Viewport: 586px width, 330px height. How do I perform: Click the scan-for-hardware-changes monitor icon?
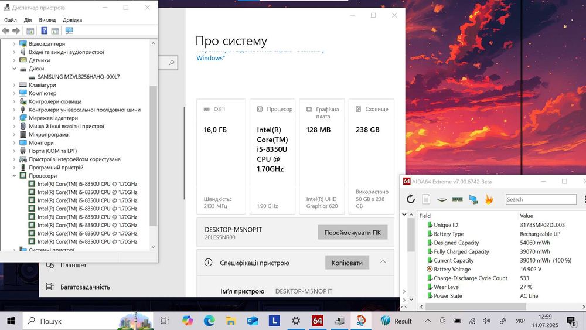pyautogui.click(x=69, y=30)
